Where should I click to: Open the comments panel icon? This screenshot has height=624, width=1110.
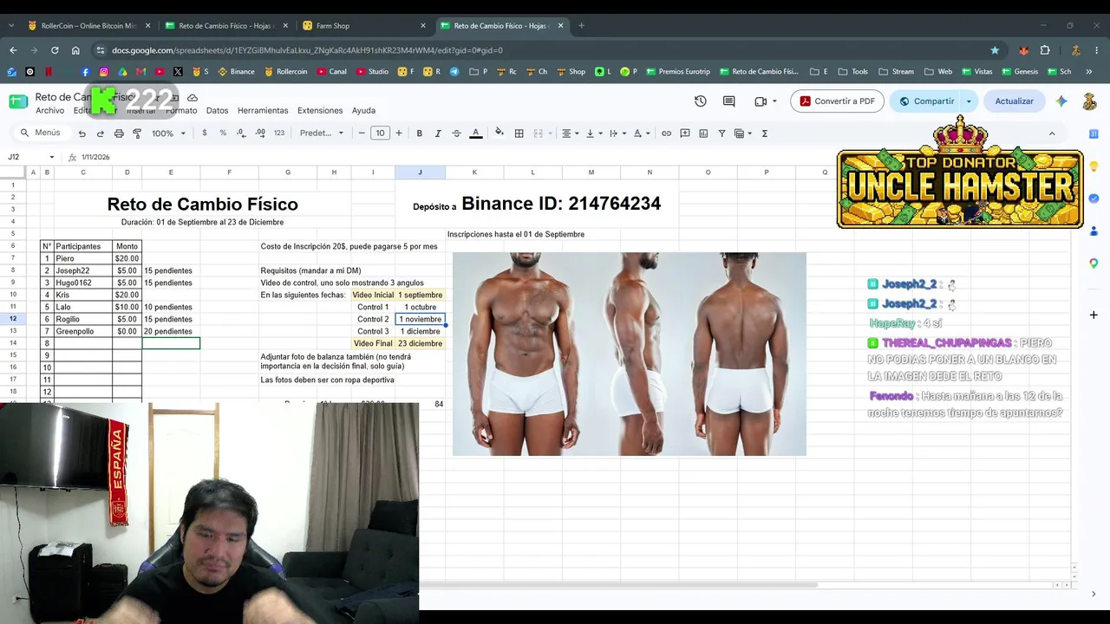click(x=728, y=101)
